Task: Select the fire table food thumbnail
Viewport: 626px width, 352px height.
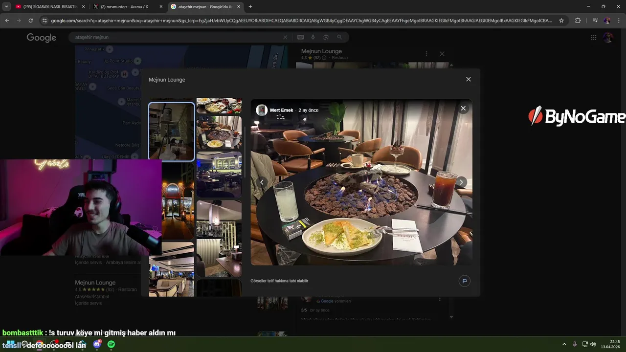Action: click(x=219, y=132)
